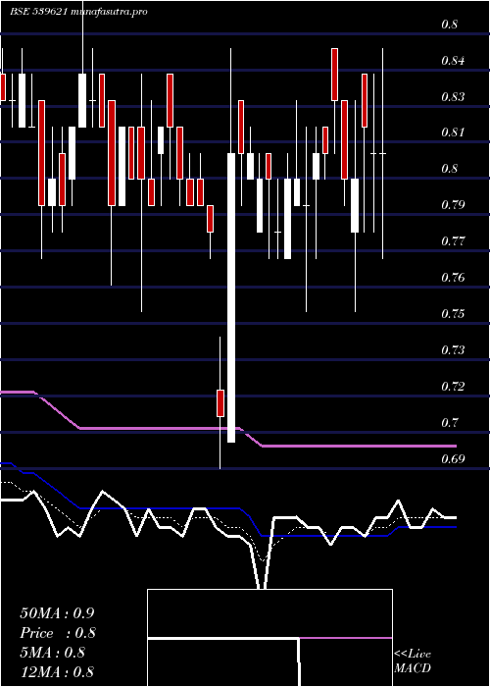Viewport: 490px width, 687px height.
Task: Click the 0.7 price axis label
Action: point(450,423)
